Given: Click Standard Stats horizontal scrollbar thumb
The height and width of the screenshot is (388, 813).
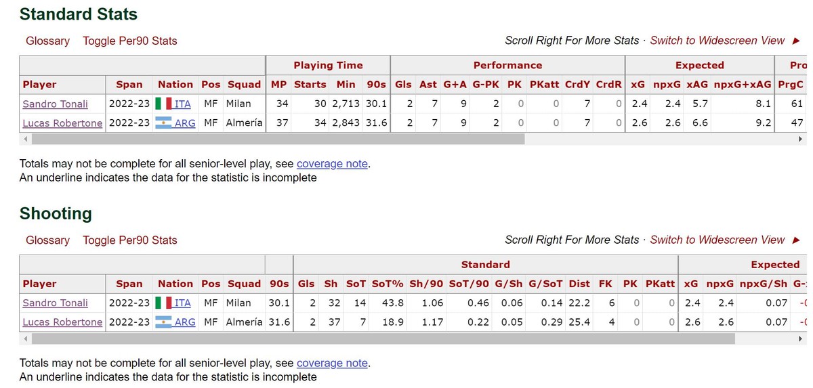Looking at the screenshot, I should tap(278, 139).
